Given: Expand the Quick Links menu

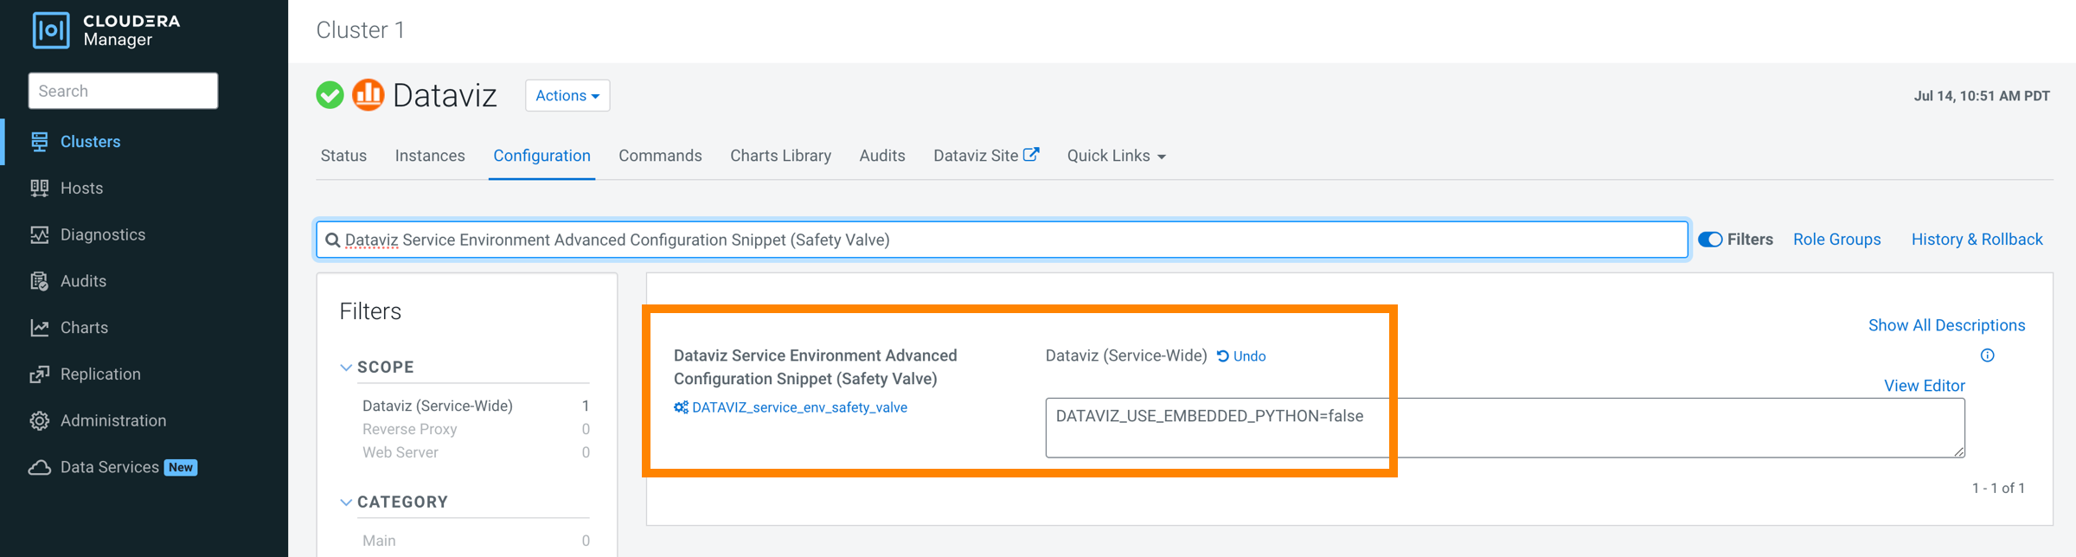Looking at the screenshot, I should pos(1116,156).
